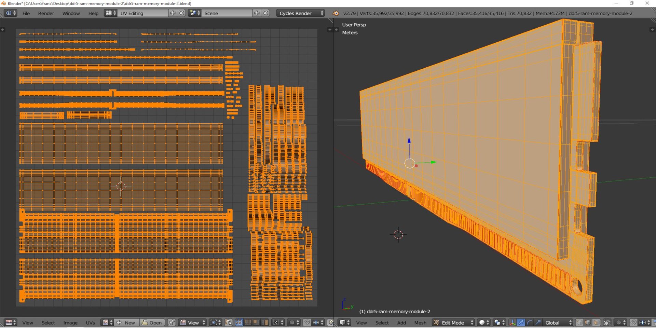Click the Open image button
The image size is (656, 328).
pyautogui.click(x=152, y=323)
